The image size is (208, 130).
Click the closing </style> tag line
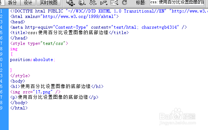(x=20, y=76)
